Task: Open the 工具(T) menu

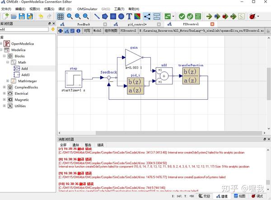Action: coord(119,9)
